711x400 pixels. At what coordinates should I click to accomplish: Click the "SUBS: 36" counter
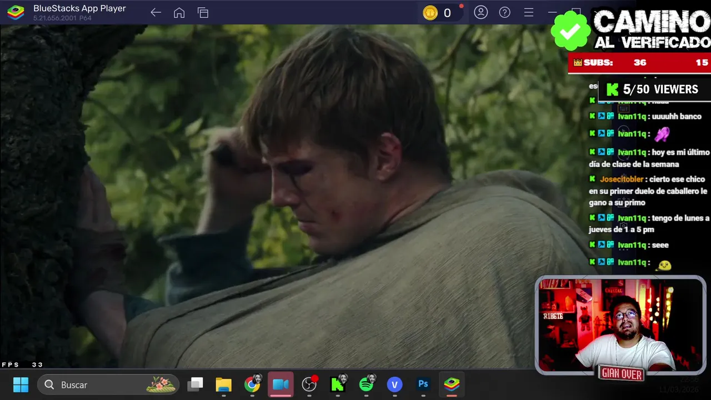pos(610,63)
